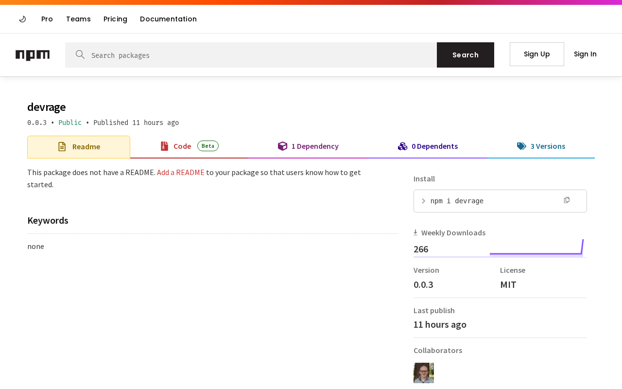Click the keywords value 'none'
This screenshot has height=389, width=622.
(35, 246)
